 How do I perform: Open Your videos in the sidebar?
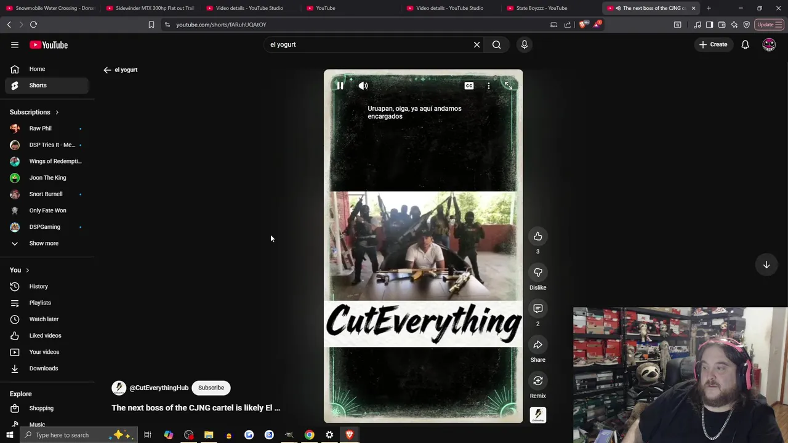click(47, 352)
